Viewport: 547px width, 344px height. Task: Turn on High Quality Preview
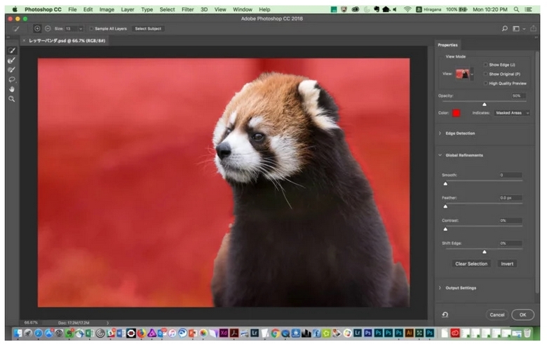click(x=485, y=83)
